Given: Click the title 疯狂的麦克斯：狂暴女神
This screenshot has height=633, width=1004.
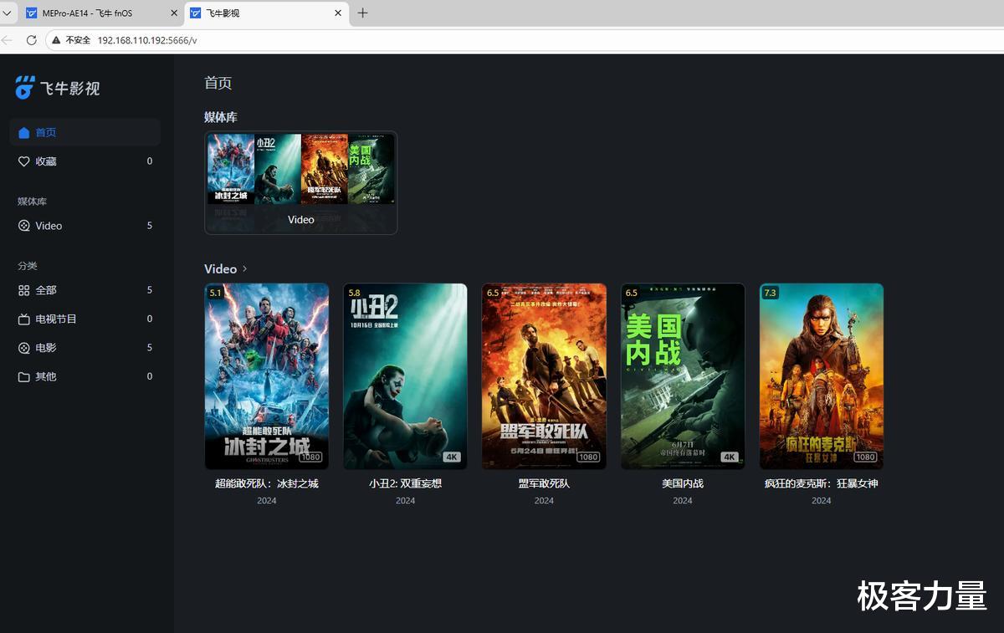Looking at the screenshot, I should [822, 483].
